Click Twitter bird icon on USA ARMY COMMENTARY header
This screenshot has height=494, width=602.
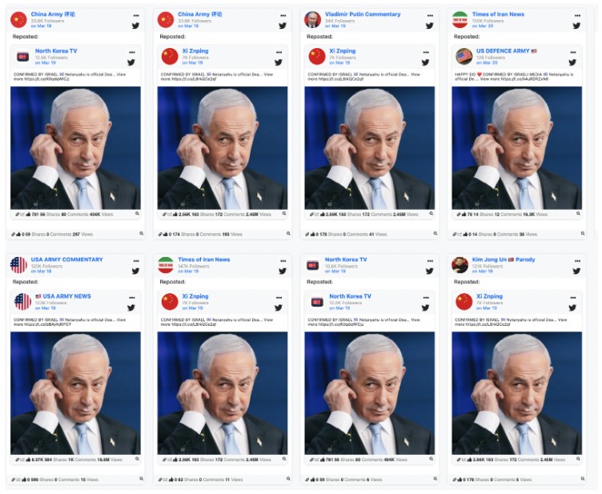click(x=135, y=271)
